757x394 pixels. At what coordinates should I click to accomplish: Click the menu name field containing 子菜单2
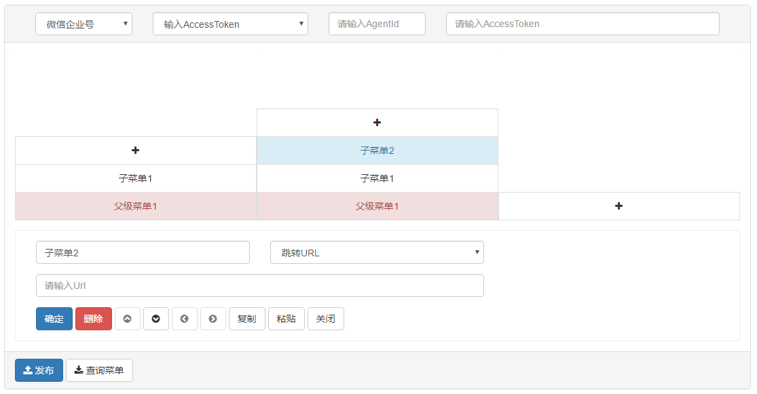click(143, 253)
